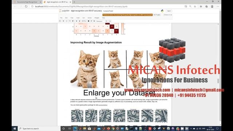Open the Kernel menu
233x131 pixels.
point(90,18)
